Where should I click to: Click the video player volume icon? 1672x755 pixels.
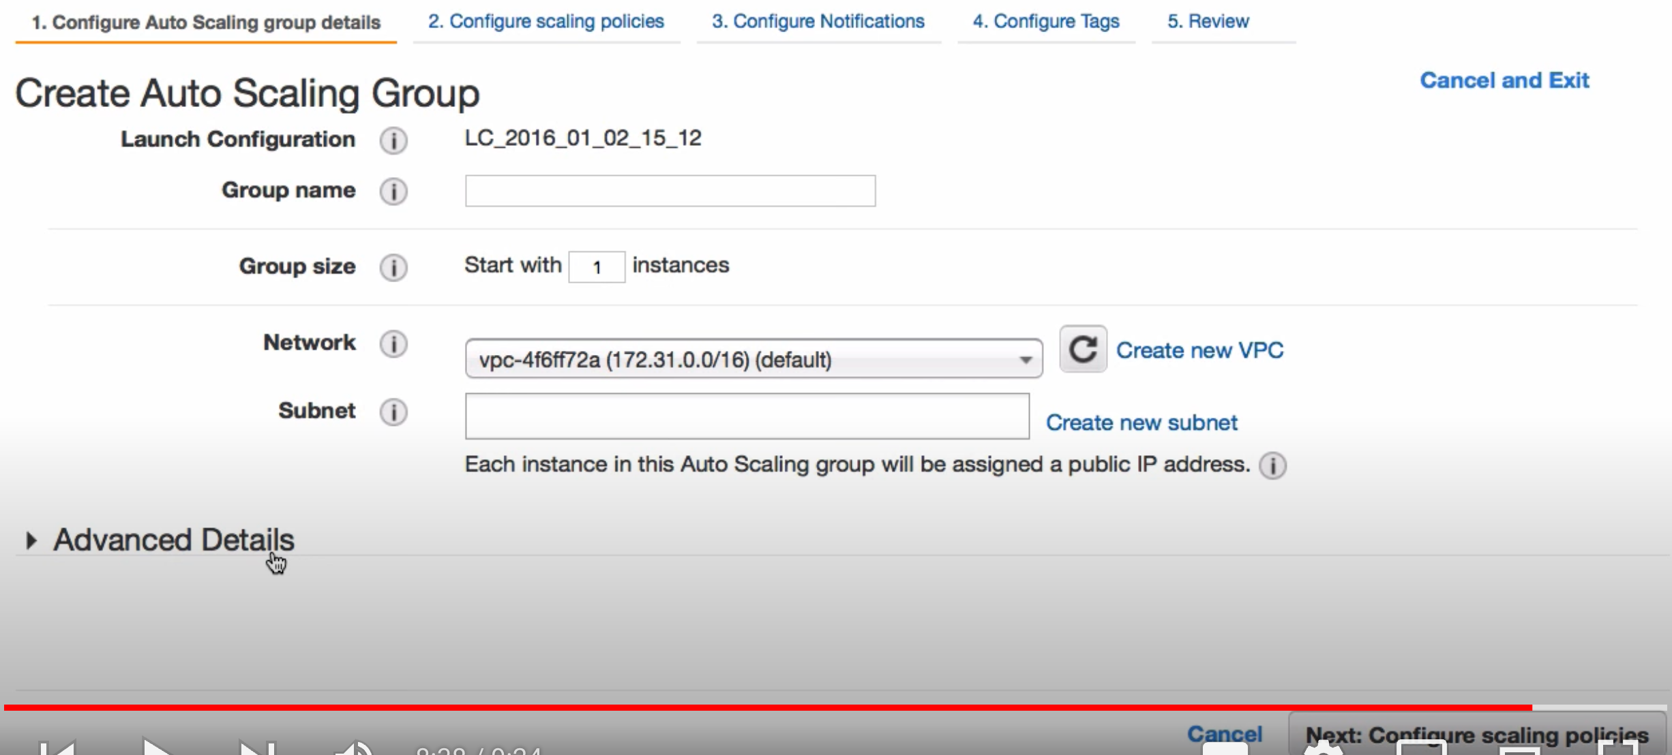click(x=353, y=748)
